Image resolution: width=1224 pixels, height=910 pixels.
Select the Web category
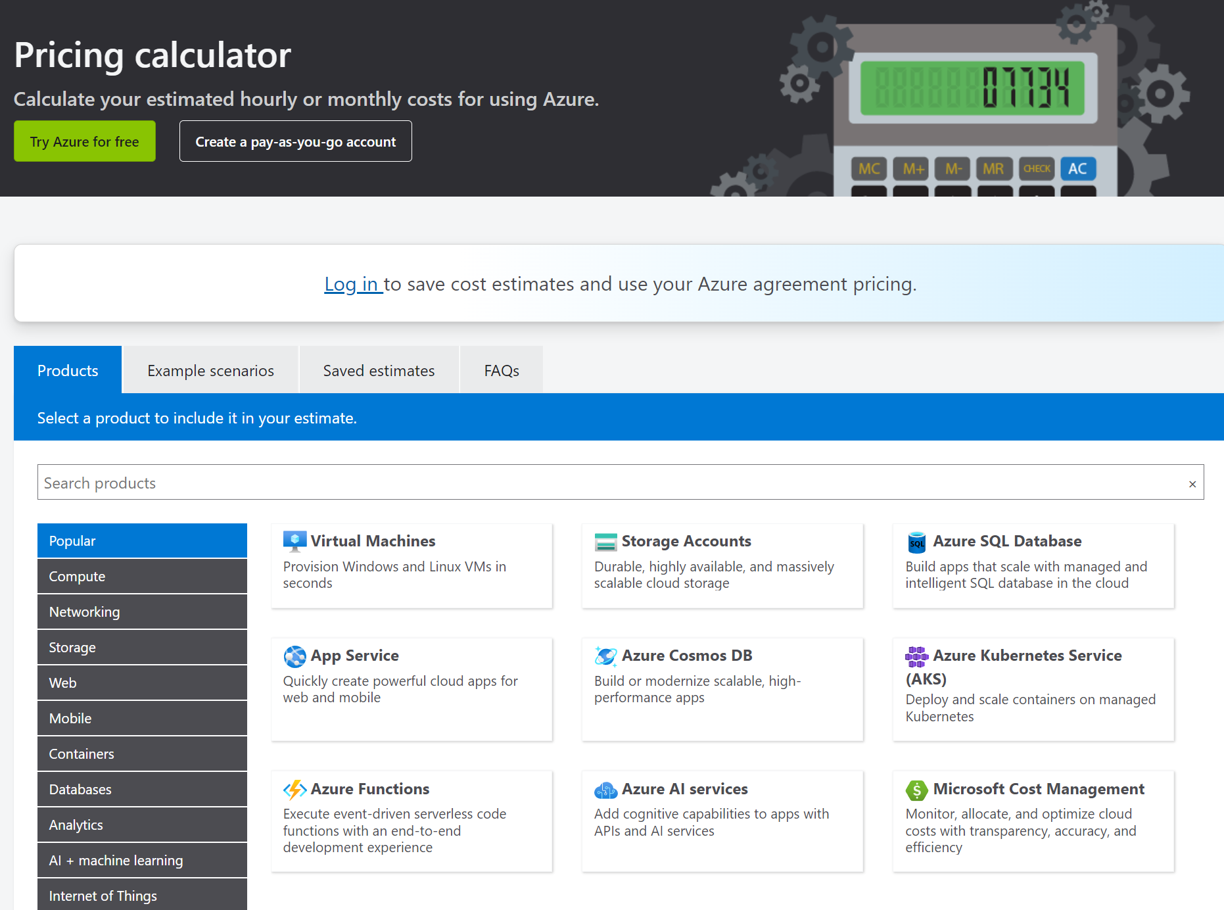tap(142, 682)
